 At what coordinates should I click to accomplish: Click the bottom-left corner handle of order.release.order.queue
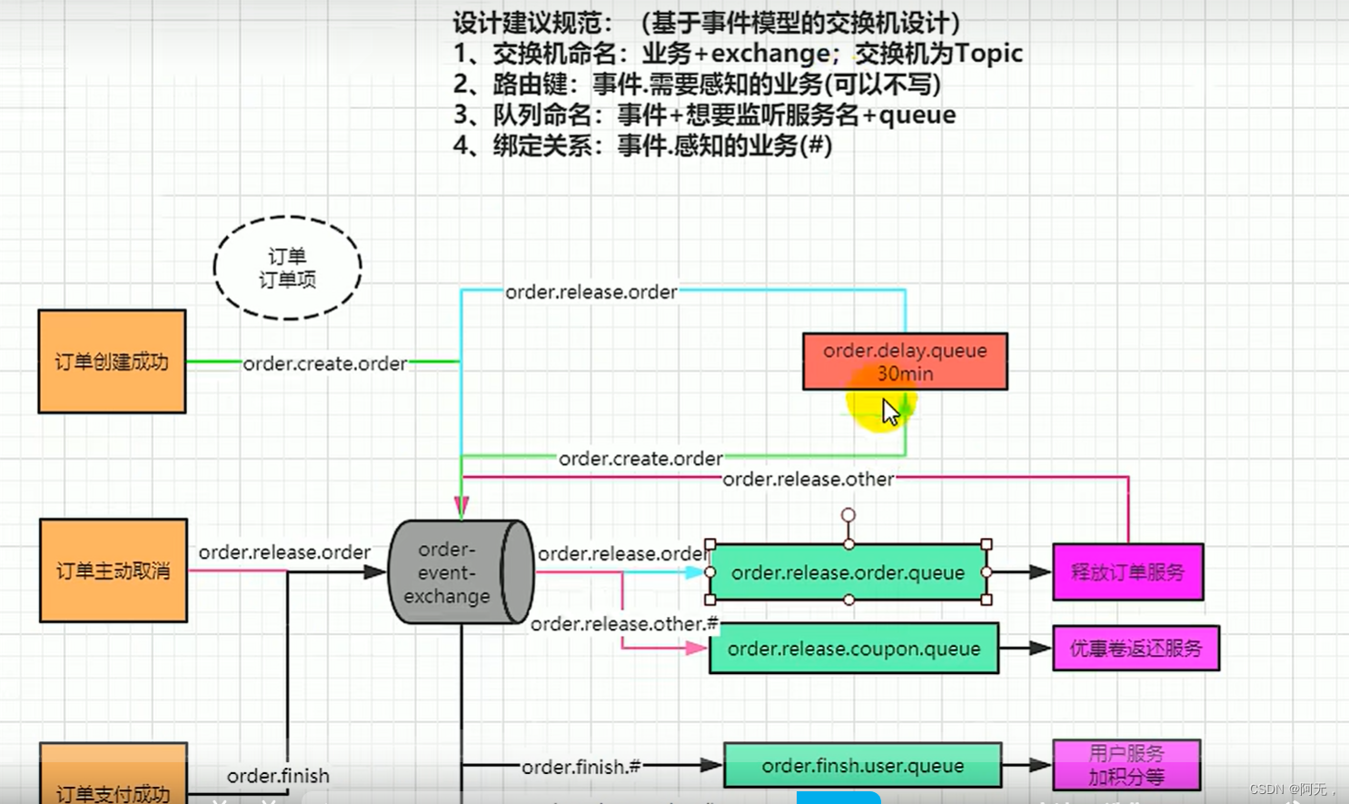coord(710,600)
